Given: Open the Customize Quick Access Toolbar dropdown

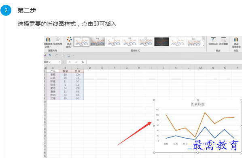Looking at the screenshot, I should [x=74, y=55].
